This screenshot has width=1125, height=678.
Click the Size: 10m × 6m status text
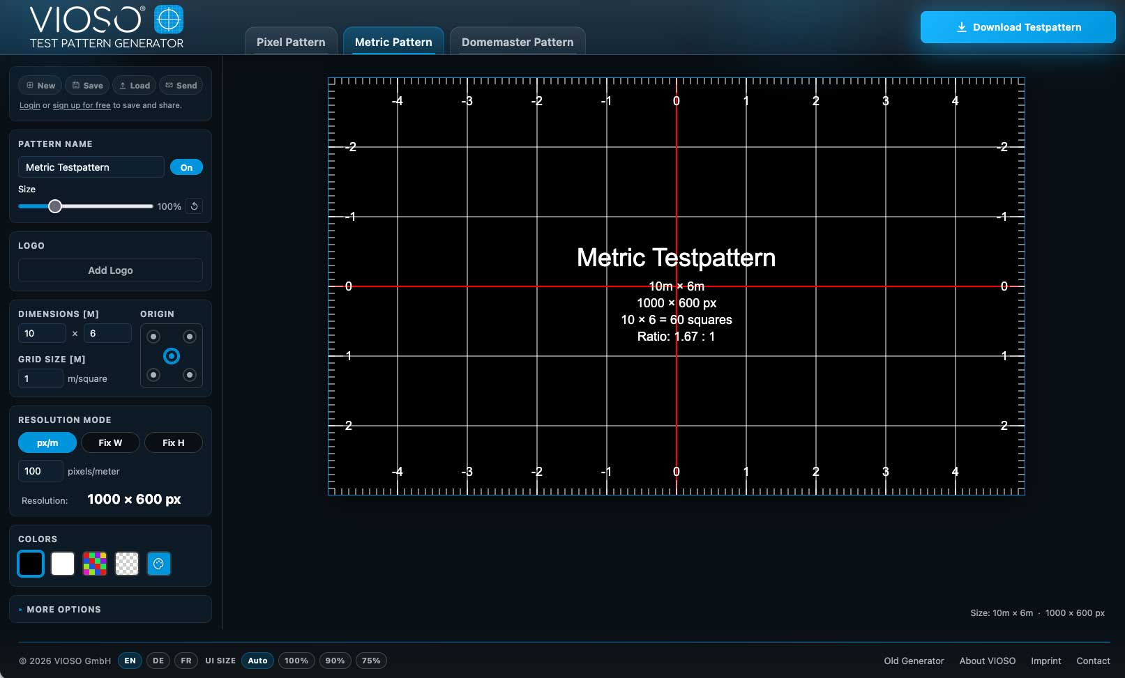click(x=1002, y=613)
